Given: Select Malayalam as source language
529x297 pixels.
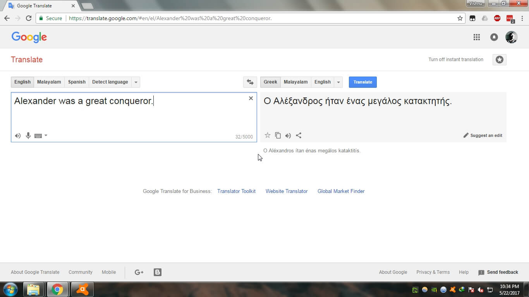Looking at the screenshot, I should click(x=49, y=82).
